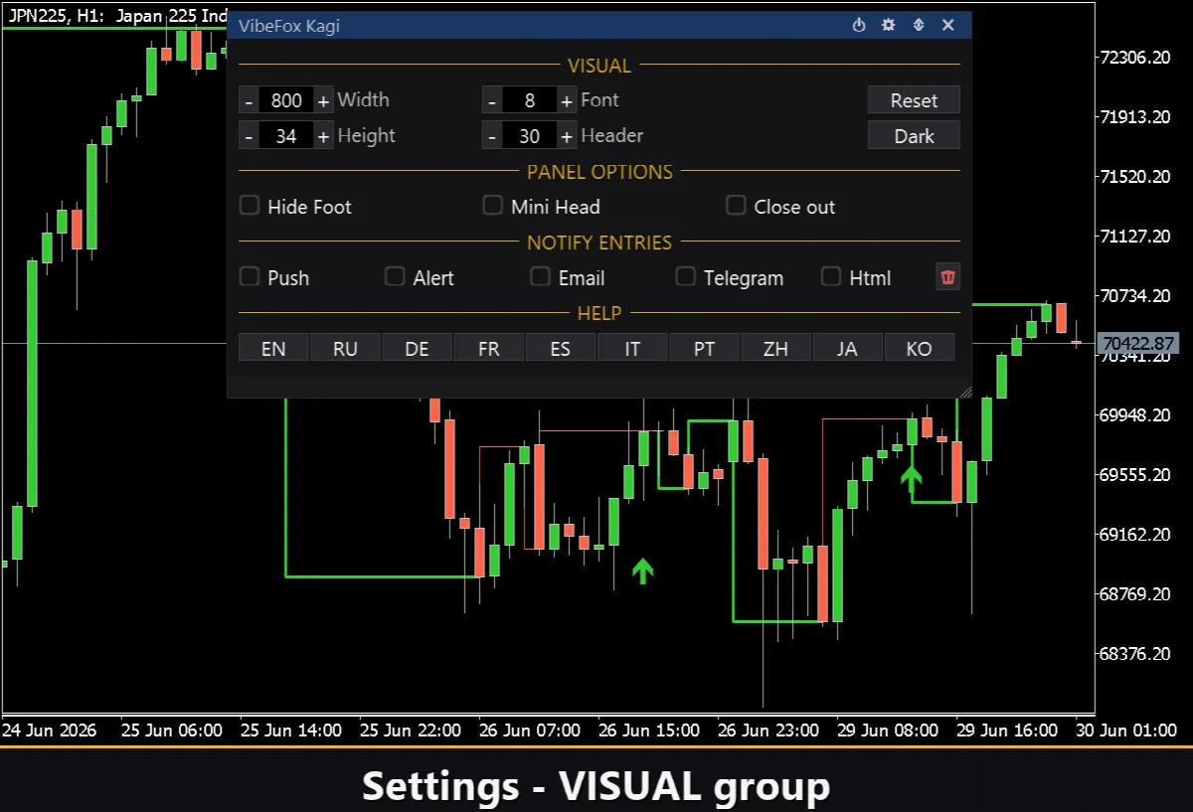The width and height of the screenshot is (1193, 812).
Task: Select the ZH help language
Action: coord(775,348)
